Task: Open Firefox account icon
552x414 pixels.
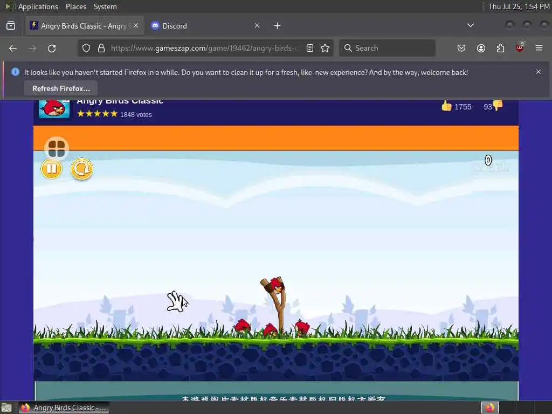Action: point(481,48)
